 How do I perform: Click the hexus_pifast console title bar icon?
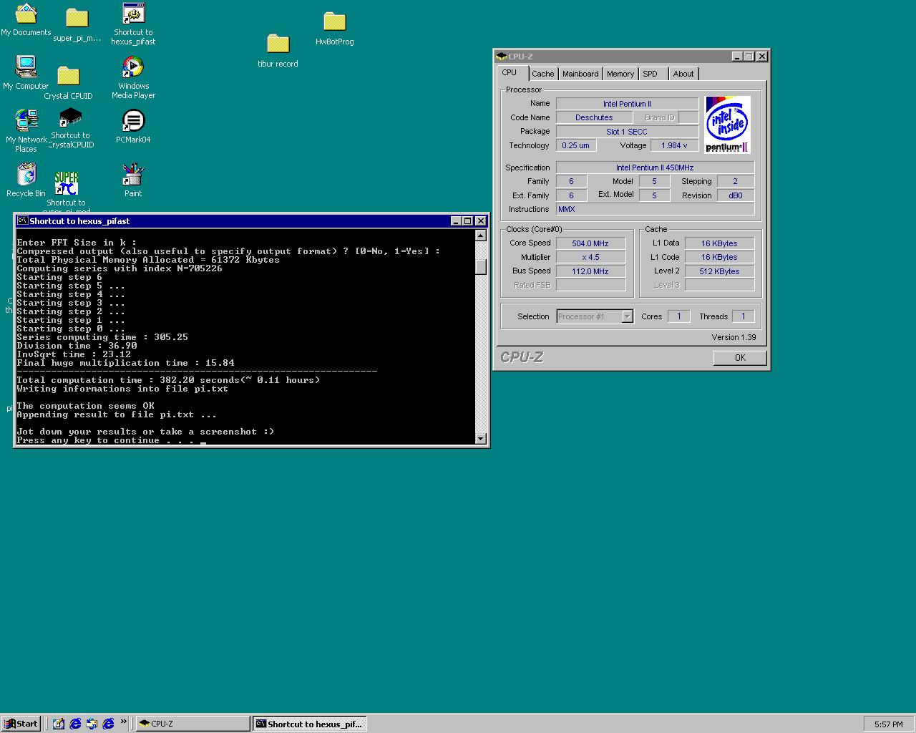[23, 221]
